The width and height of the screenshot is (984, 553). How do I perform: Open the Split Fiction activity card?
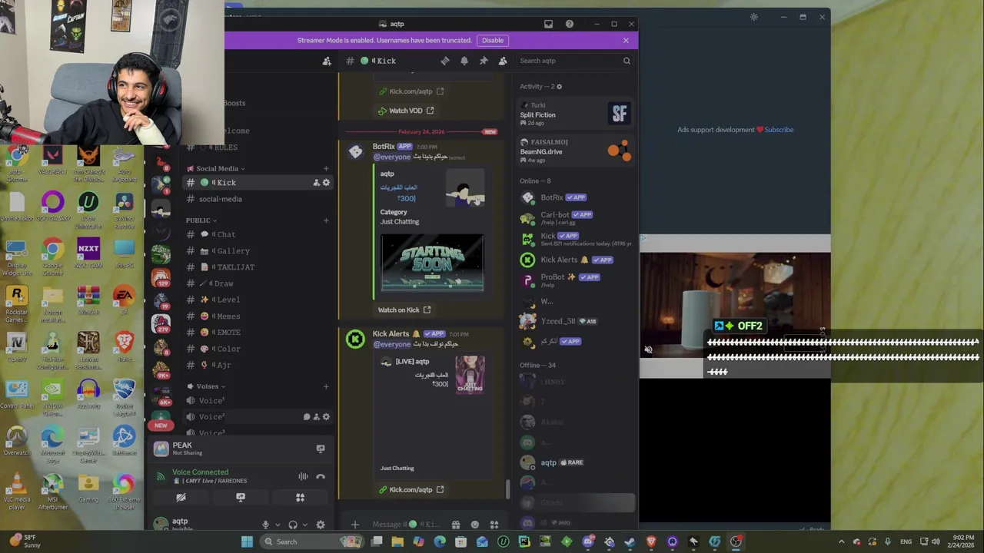(575, 114)
